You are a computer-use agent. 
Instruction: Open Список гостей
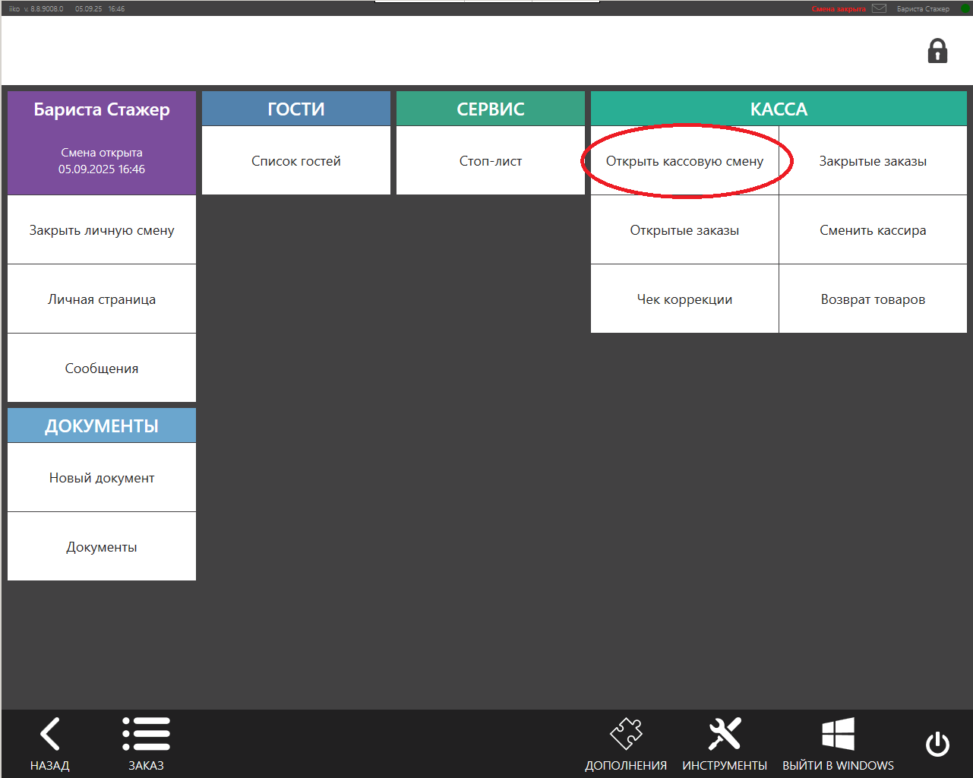point(296,161)
